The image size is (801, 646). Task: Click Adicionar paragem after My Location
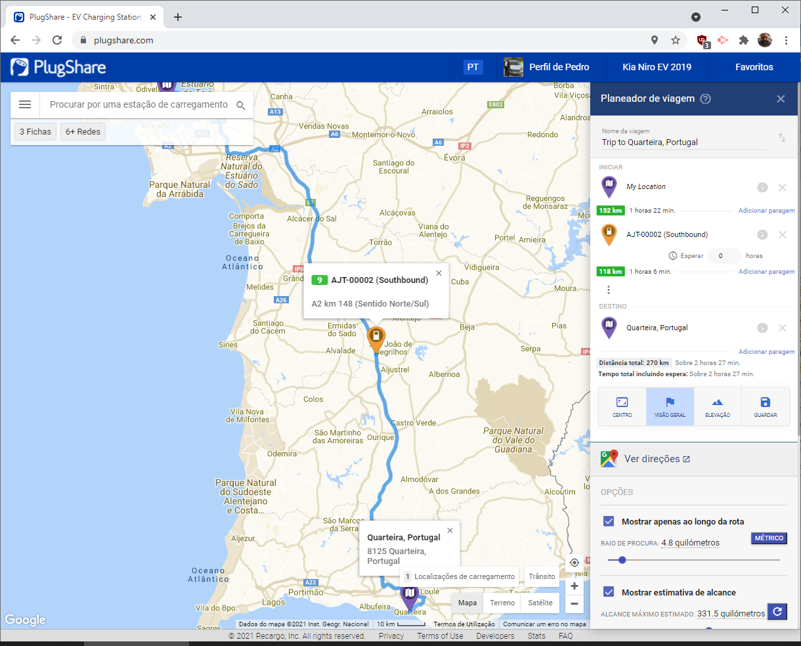pyautogui.click(x=766, y=211)
